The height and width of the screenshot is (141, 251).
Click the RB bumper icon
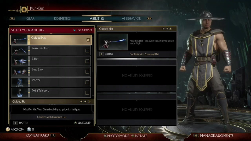pos(149,18)
